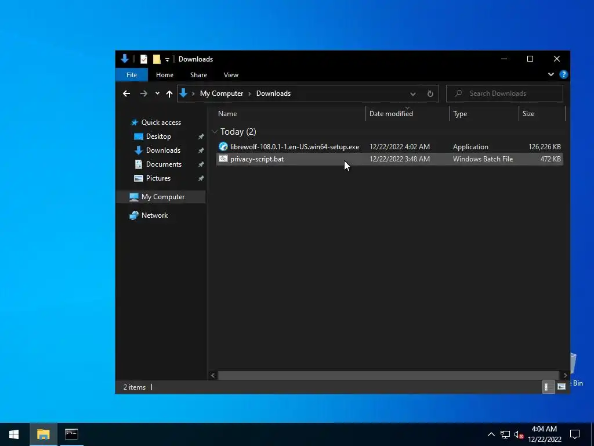This screenshot has height=446, width=594.
Task: Click My Computer in address bar
Action: pyautogui.click(x=221, y=93)
